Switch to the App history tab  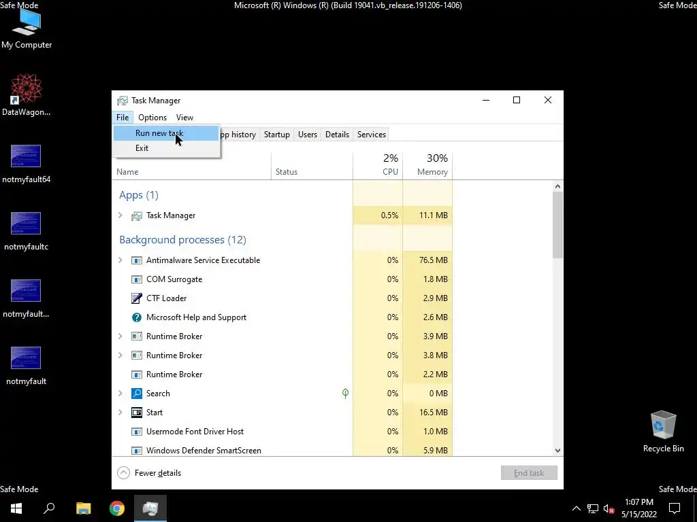point(239,135)
